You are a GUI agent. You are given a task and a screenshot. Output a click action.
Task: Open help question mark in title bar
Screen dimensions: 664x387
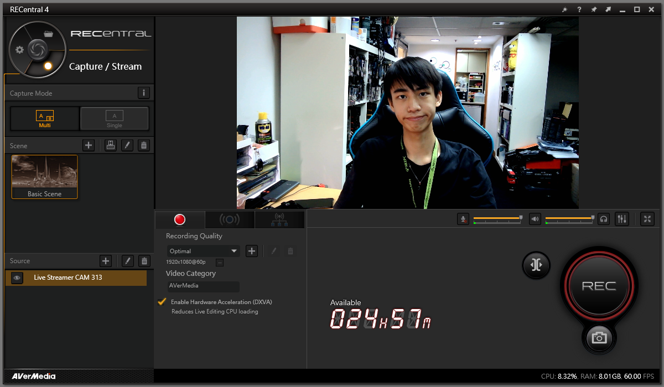click(579, 9)
